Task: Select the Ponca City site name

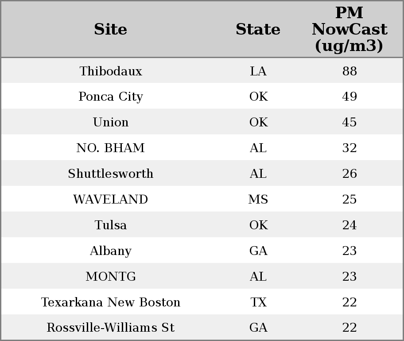Action: 111,97
